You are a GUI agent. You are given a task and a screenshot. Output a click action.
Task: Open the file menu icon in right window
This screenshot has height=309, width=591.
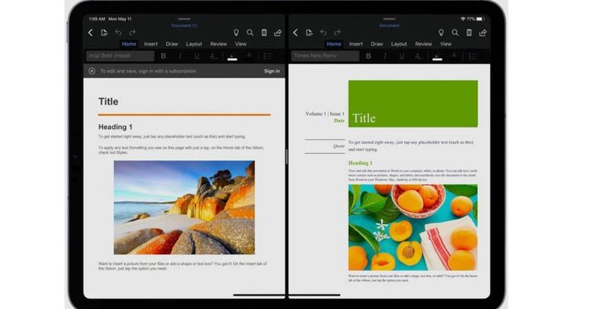pyautogui.click(x=310, y=33)
